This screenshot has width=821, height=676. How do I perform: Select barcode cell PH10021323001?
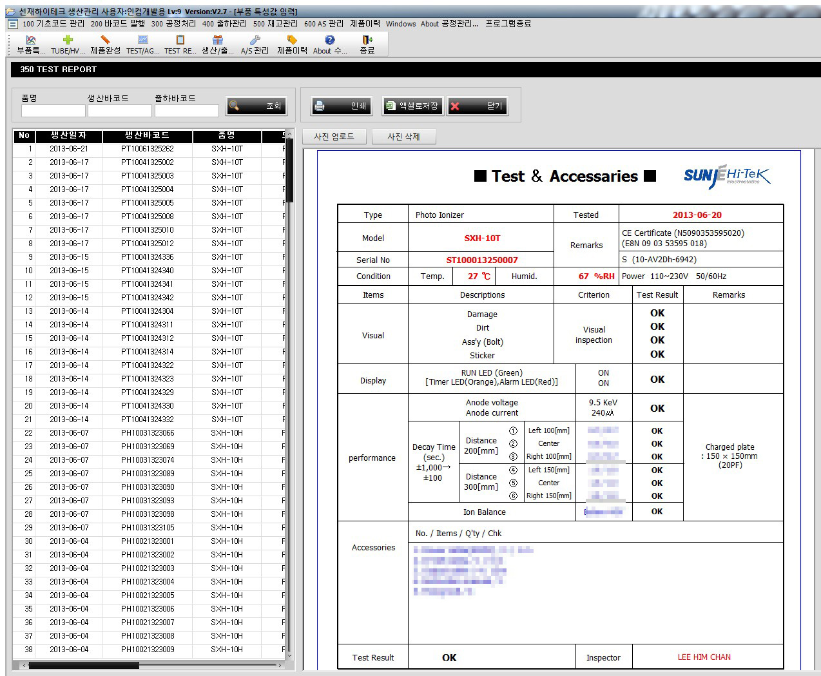(x=148, y=541)
